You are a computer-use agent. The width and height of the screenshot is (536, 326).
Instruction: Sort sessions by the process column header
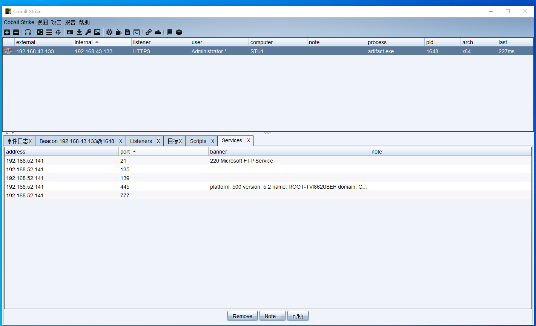(395, 42)
